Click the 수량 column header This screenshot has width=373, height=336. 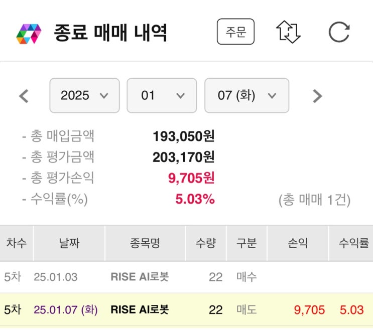pos(206,244)
